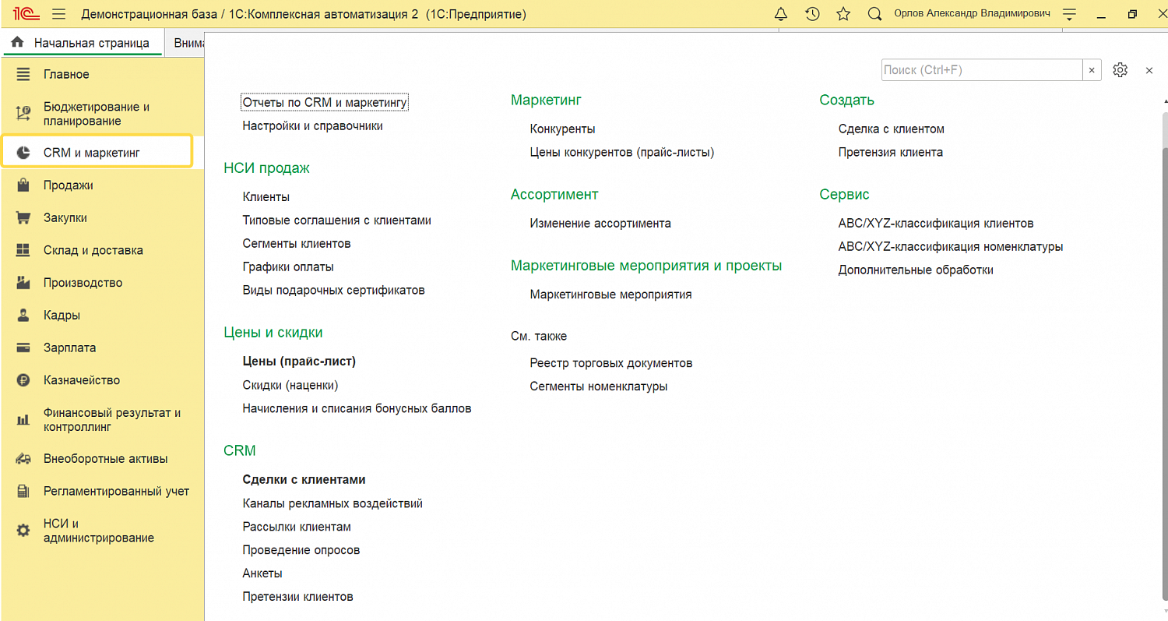Click the Бюджетирование и планирование icon
The image size is (1168, 621).
[23, 114]
